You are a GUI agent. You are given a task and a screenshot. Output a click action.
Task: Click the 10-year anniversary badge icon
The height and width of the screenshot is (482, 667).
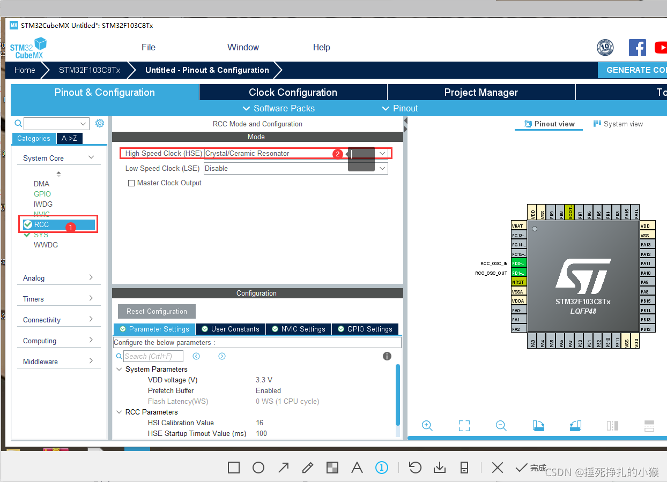(605, 48)
